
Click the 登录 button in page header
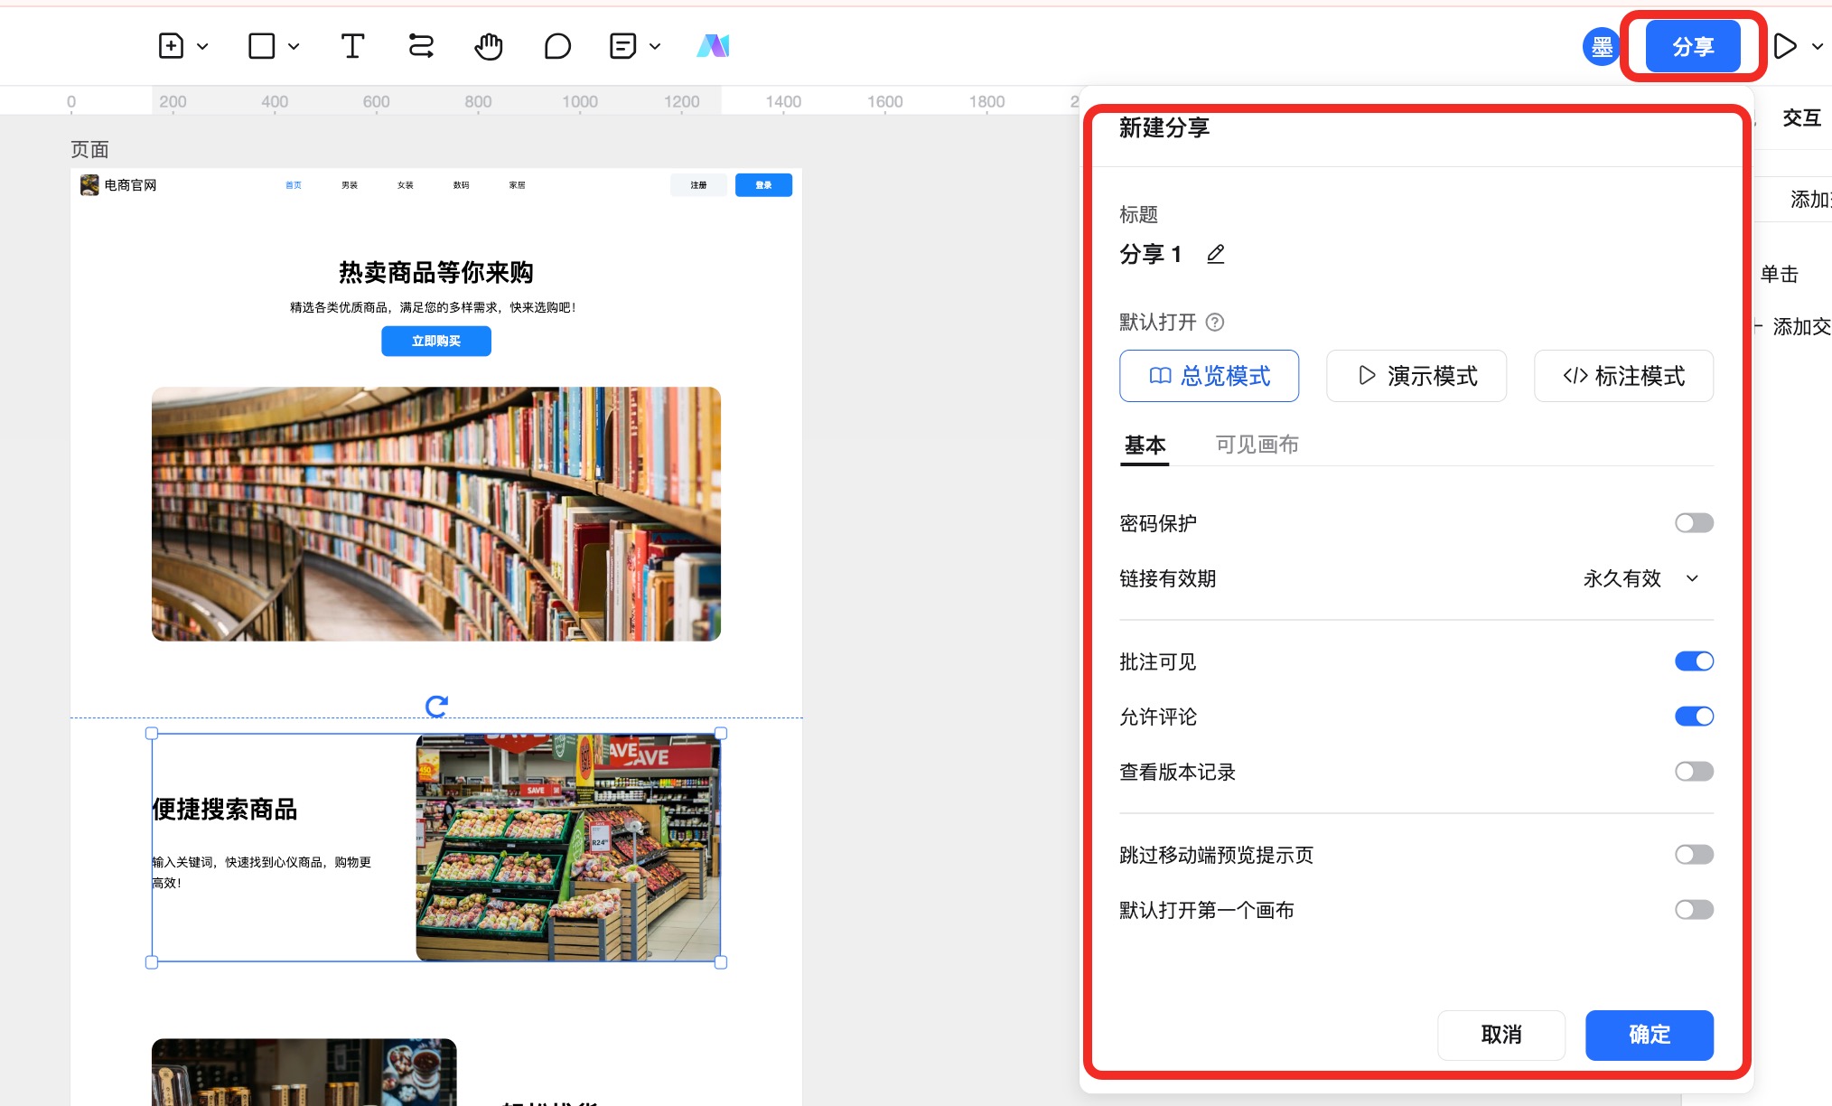[763, 185]
